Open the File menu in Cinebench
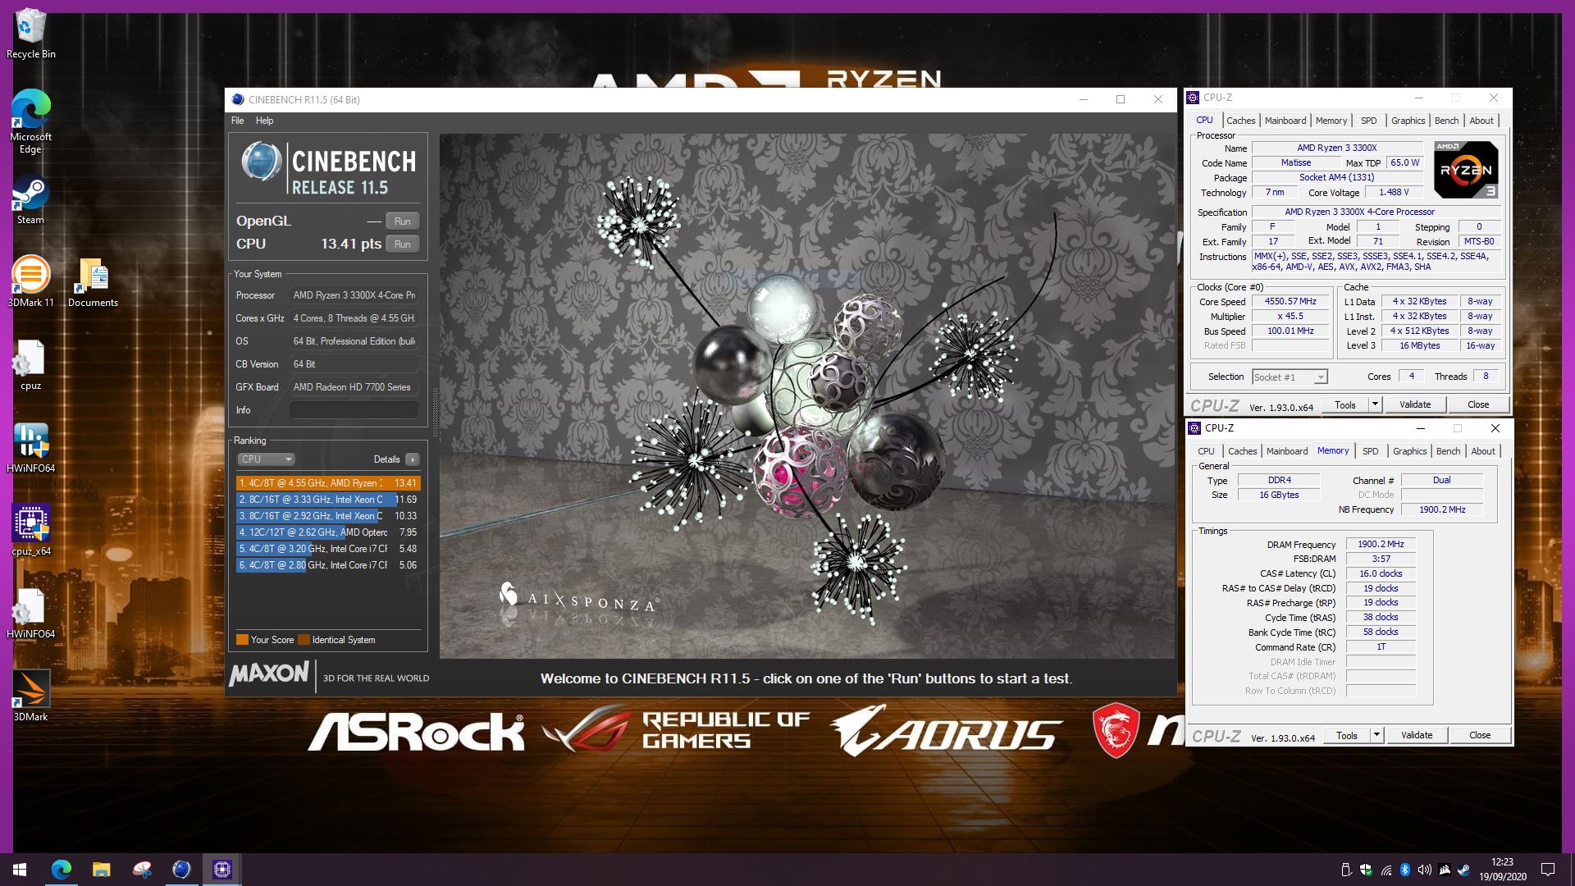This screenshot has height=886, width=1575. [237, 121]
